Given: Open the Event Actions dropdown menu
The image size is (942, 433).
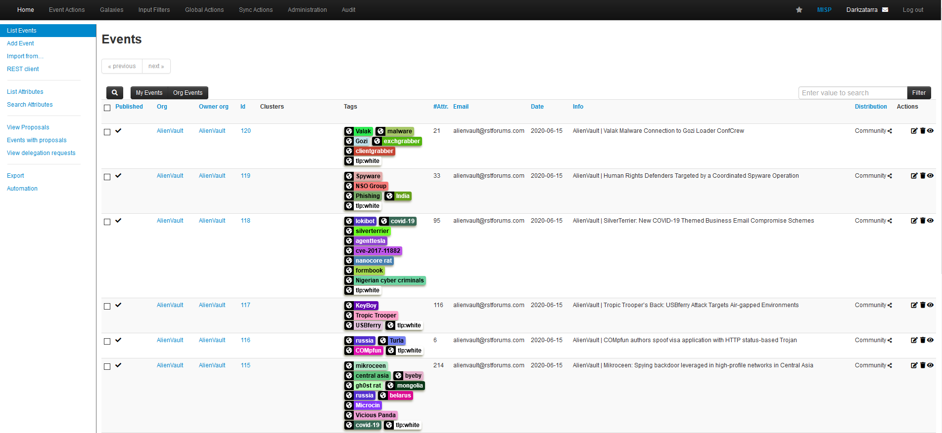Looking at the screenshot, I should pos(67,10).
